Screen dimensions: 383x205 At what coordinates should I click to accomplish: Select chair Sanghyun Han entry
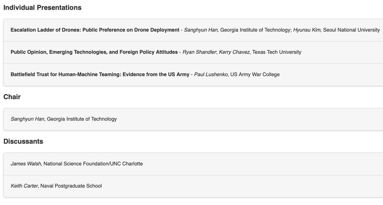point(27,119)
